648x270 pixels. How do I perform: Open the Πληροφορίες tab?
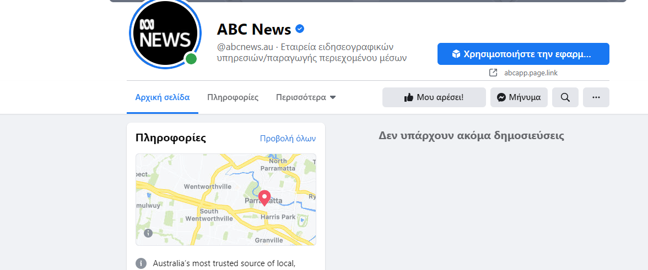(x=233, y=97)
